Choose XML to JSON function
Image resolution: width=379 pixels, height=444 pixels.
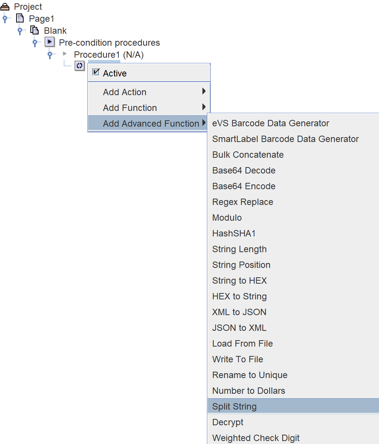(x=239, y=312)
